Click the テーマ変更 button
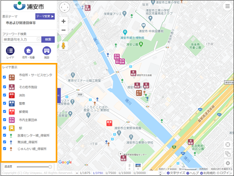Image resolution: width=234 pixels, height=176 pixels. pos(45,16)
